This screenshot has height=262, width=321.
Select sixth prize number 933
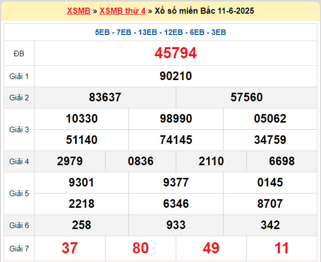tap(176, 225)
